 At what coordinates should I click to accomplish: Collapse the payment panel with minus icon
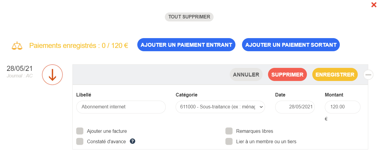369,75
